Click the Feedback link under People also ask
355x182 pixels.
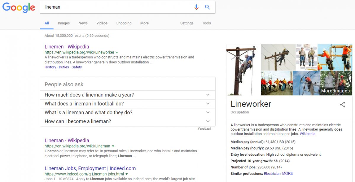[204, 129]
